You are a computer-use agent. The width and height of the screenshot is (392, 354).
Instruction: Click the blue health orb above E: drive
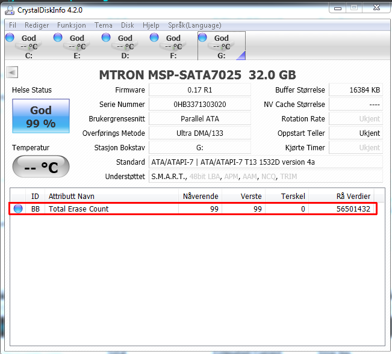(x=58, y=37)
